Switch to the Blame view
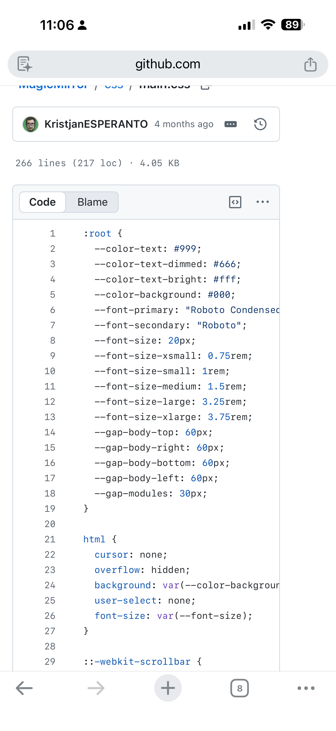This screenshot has width=336, height=731. (x=92, y=202)
